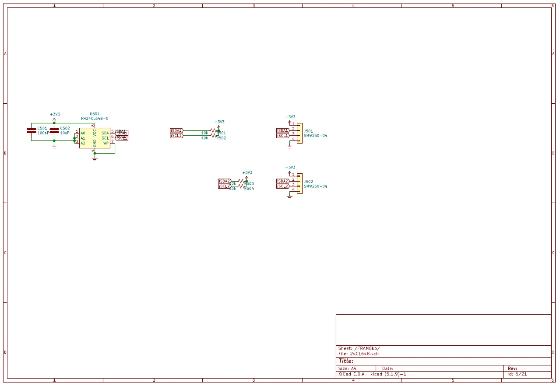Click the +3V3 power symbol above J501
The image size is (560, 386).
[x=290, y=119]
